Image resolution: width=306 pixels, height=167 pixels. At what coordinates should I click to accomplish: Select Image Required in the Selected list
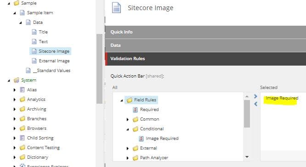click(x=282, y=98)
